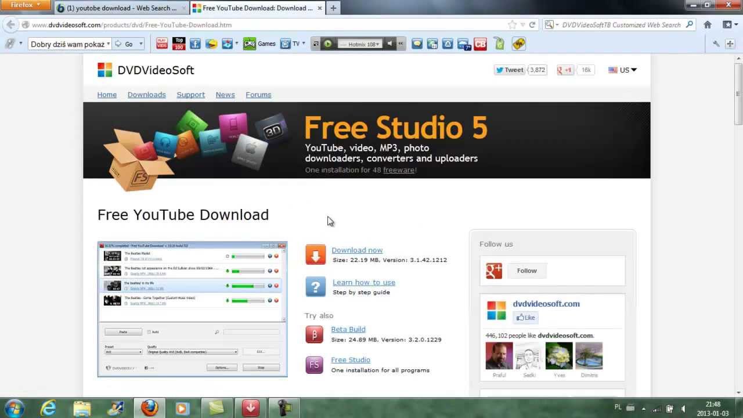The image size is (743, 418).
Task: Click the blue question mark icon
Action: pos(315,287)
